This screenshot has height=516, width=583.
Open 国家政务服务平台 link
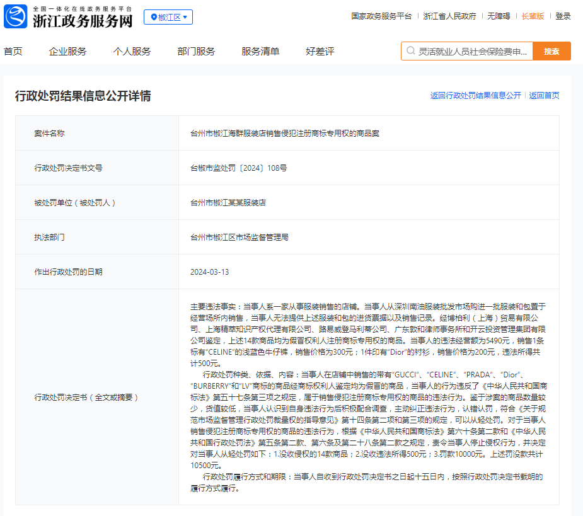[381, 16]
